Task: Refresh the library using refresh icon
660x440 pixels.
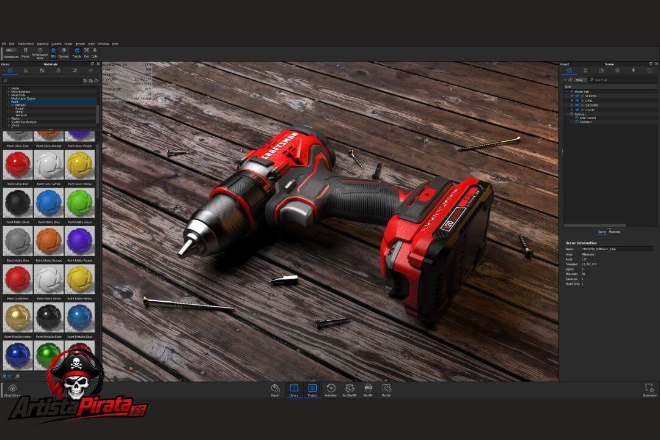Action: tap(97, 81)
